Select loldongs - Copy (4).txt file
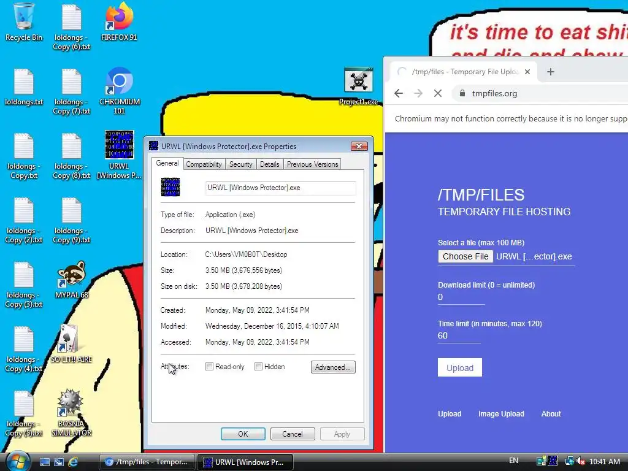Screen dimensions: 628x471 pos(24,349)
